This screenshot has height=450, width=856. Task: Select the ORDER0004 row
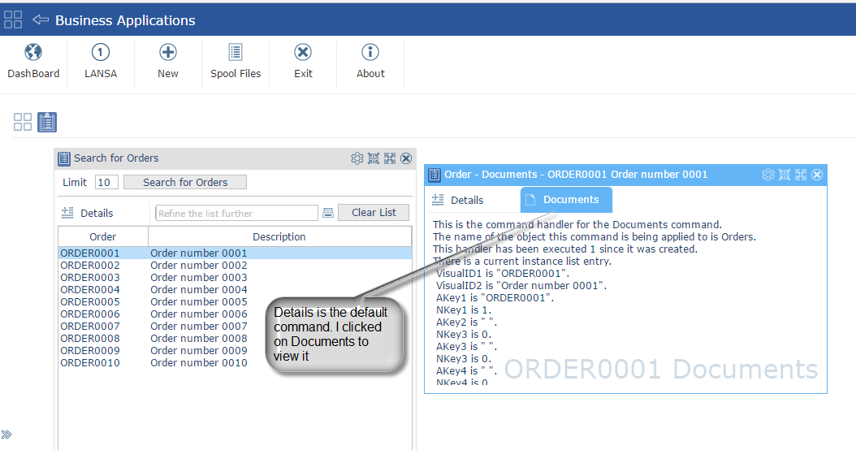[x=235, y=289]
